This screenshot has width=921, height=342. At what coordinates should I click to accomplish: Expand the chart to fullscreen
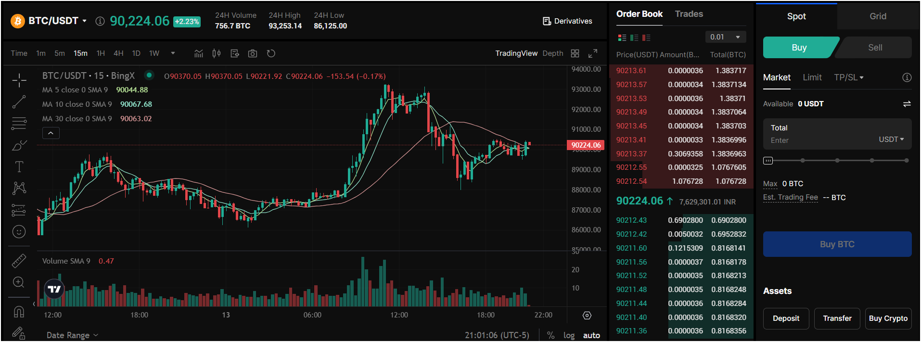pyautogui.click(x=593, y=53)
